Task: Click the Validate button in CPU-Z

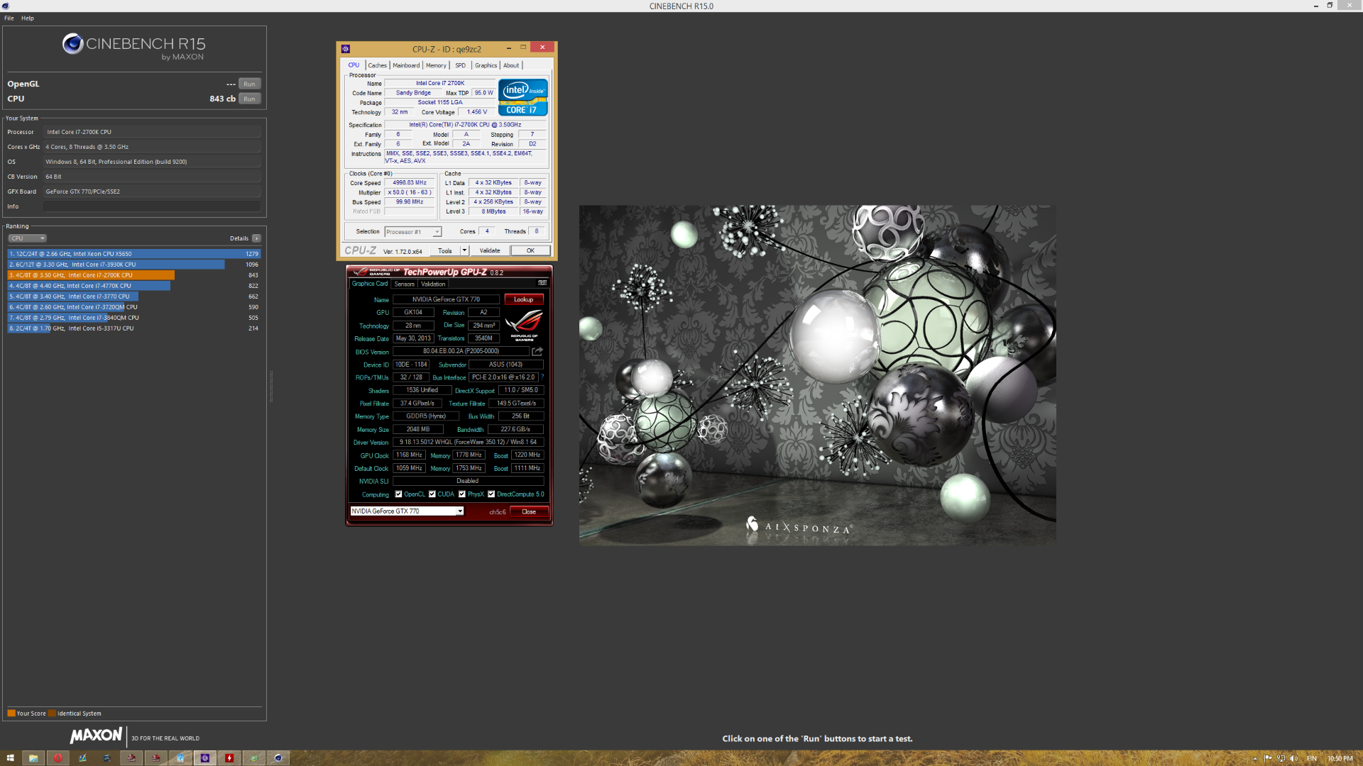Action: tap(490, 250)
